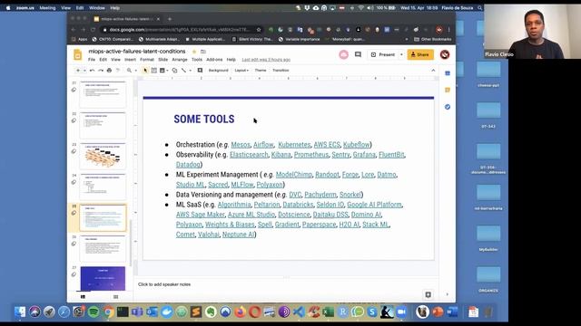Viewport: 581px width, 326px height.
Task: Select the arrow cursor Select tool
Action: [x=145, y=71]
